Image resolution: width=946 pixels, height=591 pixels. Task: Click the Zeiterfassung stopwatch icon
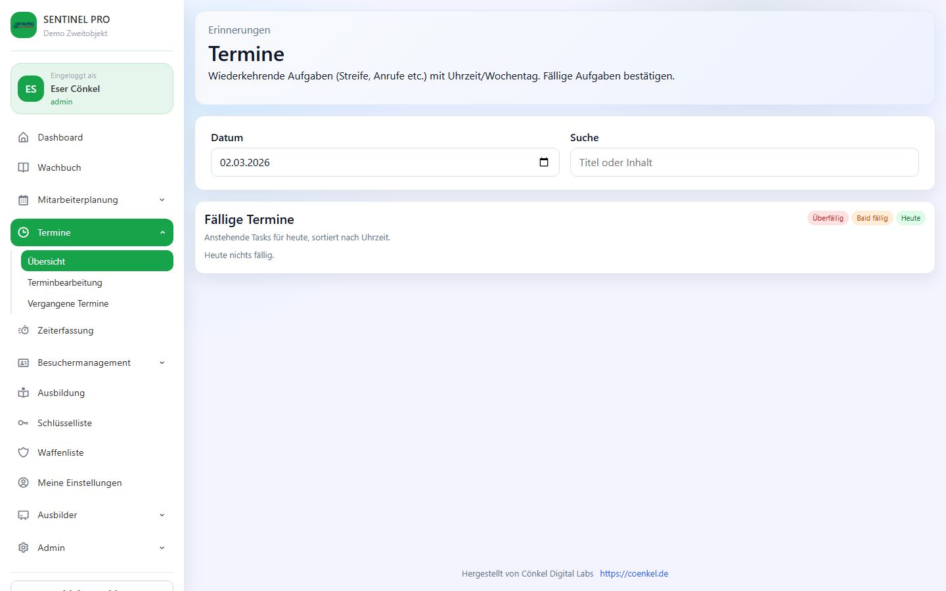tap(24, 330)
